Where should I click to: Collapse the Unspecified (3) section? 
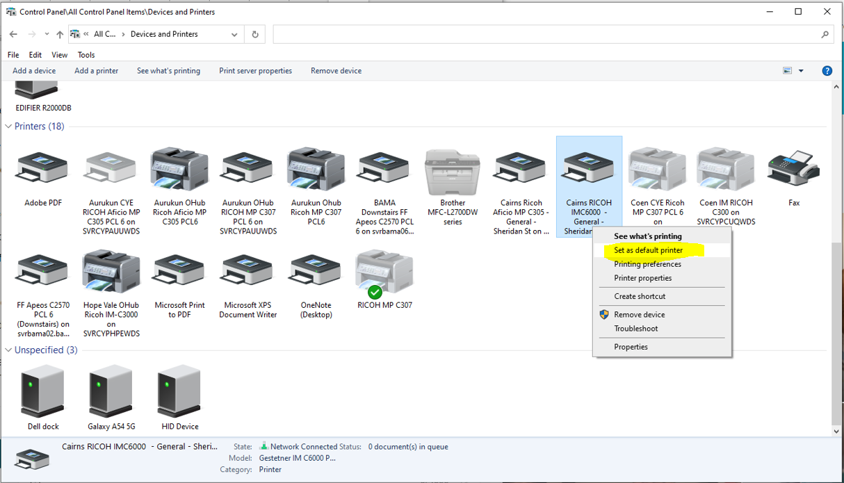[7, 350]
